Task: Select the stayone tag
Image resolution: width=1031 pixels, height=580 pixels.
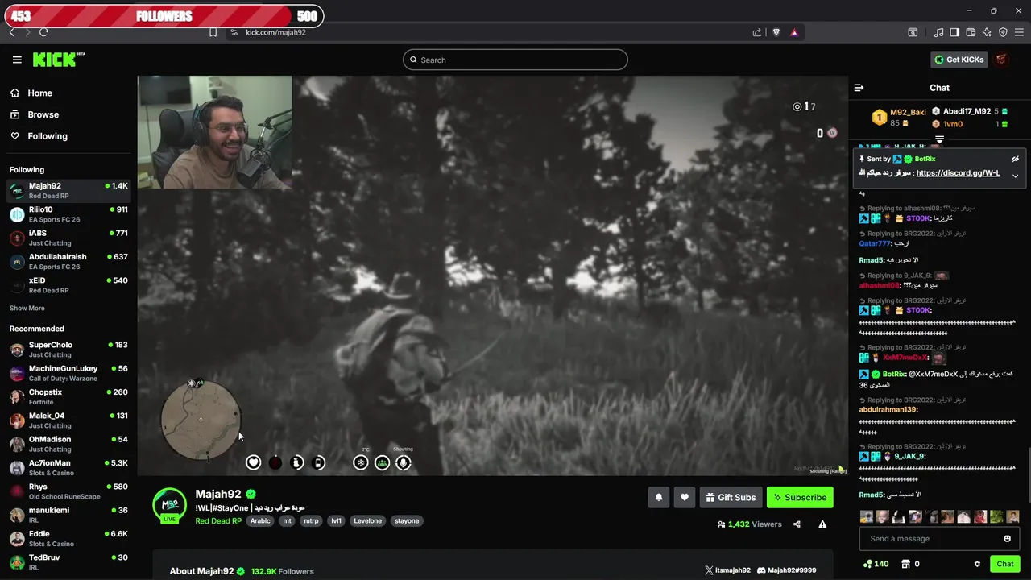Action: (407, 521)
